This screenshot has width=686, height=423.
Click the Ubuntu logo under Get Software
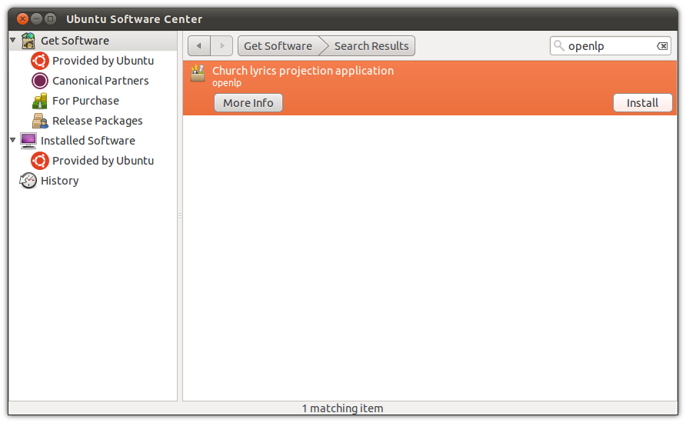coord(40,61)
